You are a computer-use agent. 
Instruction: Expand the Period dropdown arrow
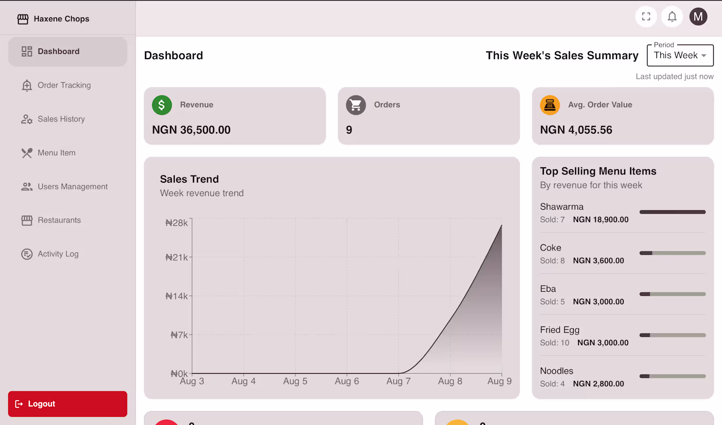[704, 56]
